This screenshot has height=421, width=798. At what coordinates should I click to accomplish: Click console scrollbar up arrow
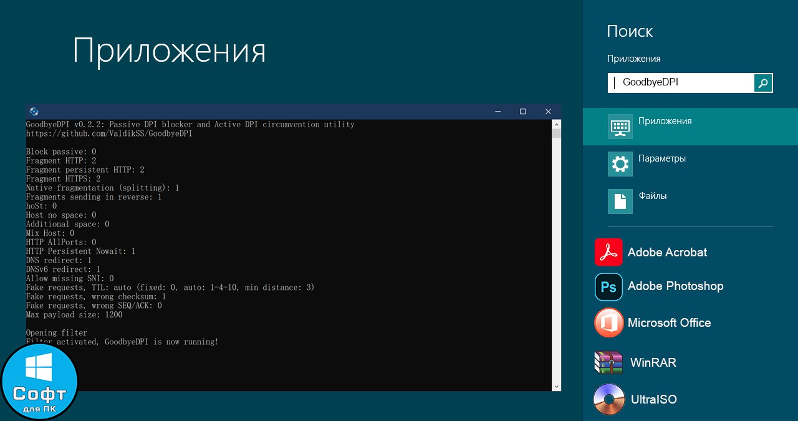[x=557, y=124]
